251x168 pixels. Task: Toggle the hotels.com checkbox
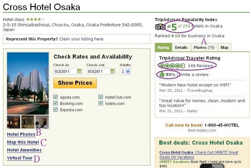pyautogui.click(x=101, y=103)
